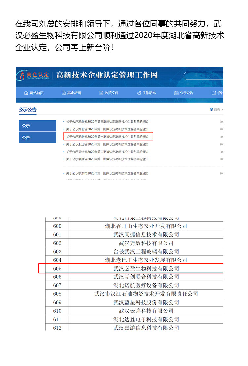Click the 公示公告 section heading

(27, 110)
